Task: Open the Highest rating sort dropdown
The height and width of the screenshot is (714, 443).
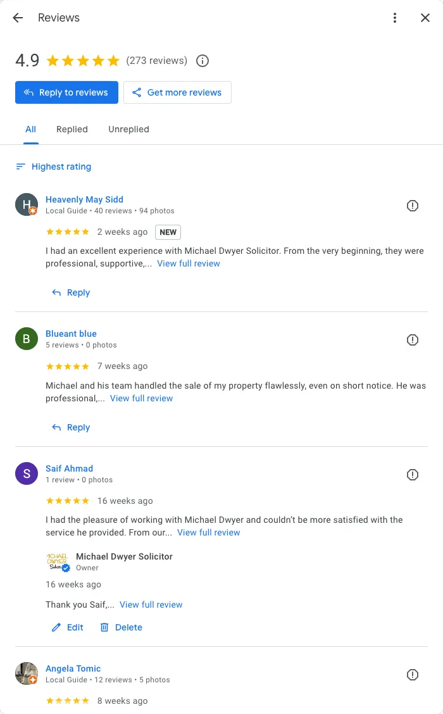Action: coord(54,166)
